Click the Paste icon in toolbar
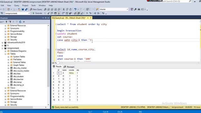201x113 pixels. tap(70, 9)
